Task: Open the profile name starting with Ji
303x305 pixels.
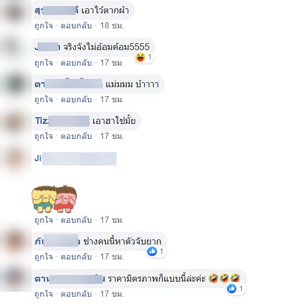Action: pos(75,158)
